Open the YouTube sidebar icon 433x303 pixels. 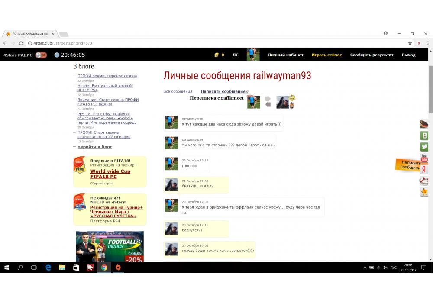pos(424,158)
